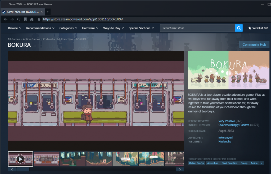
Task: Open developer tokoronyori link
Action: coord(225,138)
